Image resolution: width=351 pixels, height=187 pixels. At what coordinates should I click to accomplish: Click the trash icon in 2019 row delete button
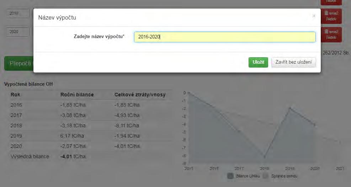(x=326, y=13)
